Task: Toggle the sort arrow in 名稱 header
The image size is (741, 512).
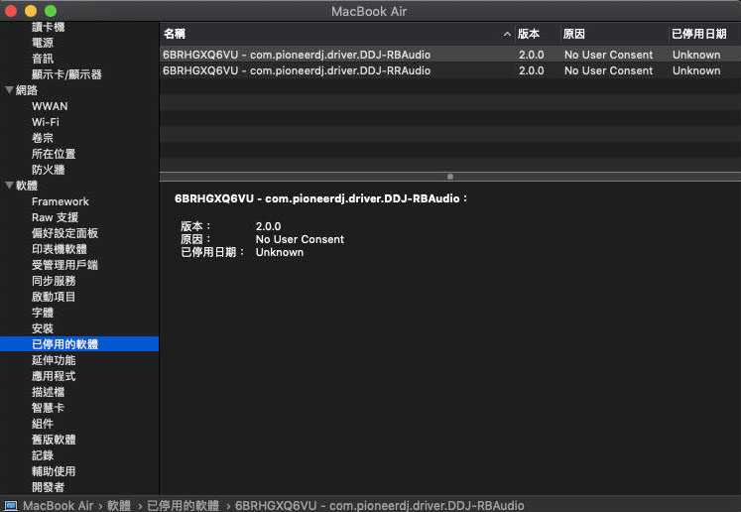Action: [x=507, y=34]
